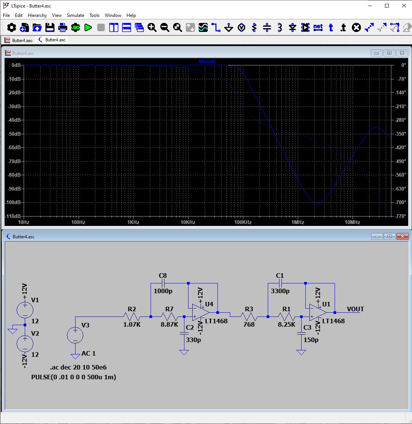Switch to the Butter4.asc waveform tab

tap(18, 40)
